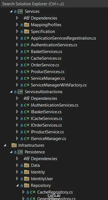Select BasketServices.cs in the tree
This screenshot has height=200, width=108.
[x=46, y=52]
